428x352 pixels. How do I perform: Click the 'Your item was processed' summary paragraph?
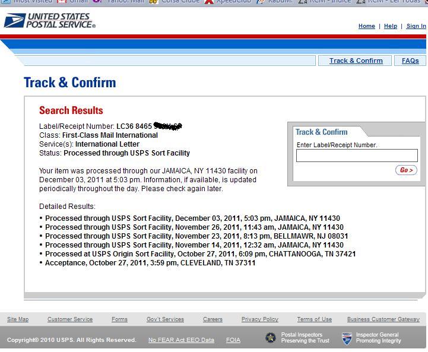[x=148, y=179]
